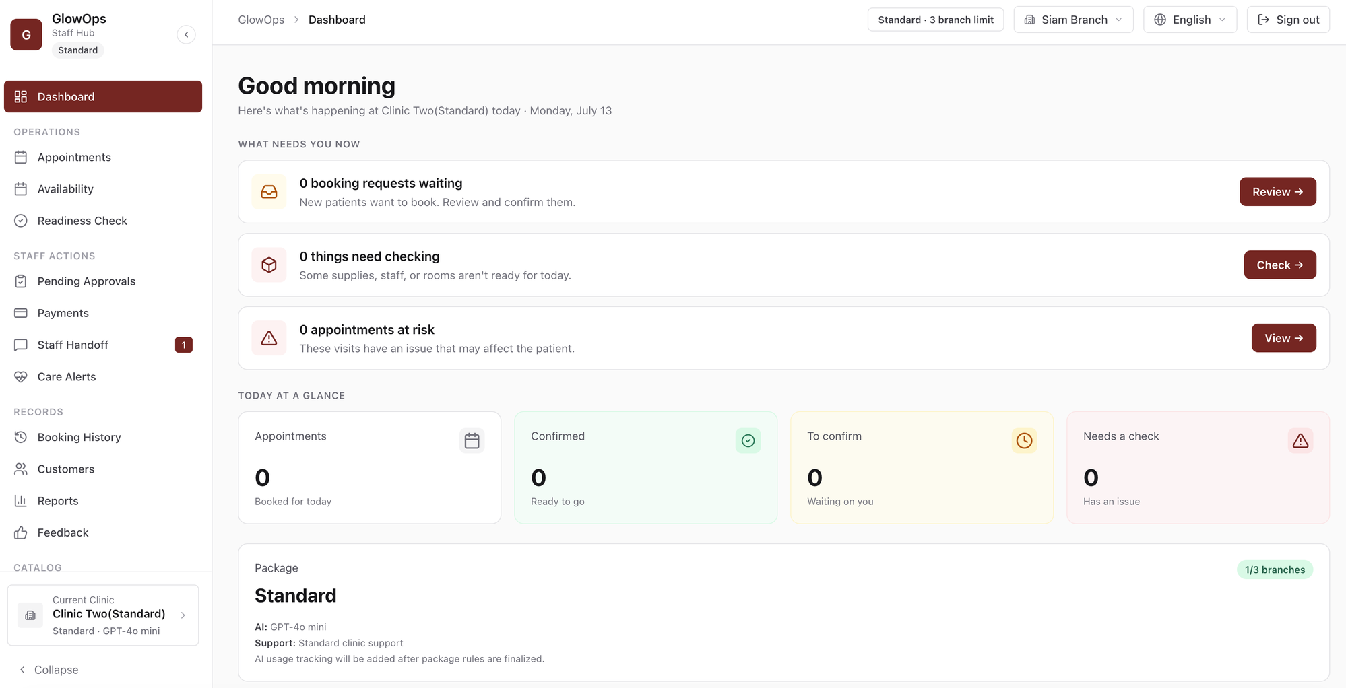Click the Sign out button
This screenshot has width=1346, height=688.
(1288, 20)
